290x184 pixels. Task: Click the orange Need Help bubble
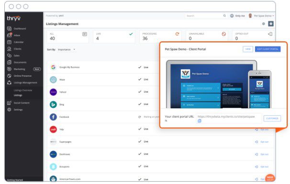[x=270, y=178]
